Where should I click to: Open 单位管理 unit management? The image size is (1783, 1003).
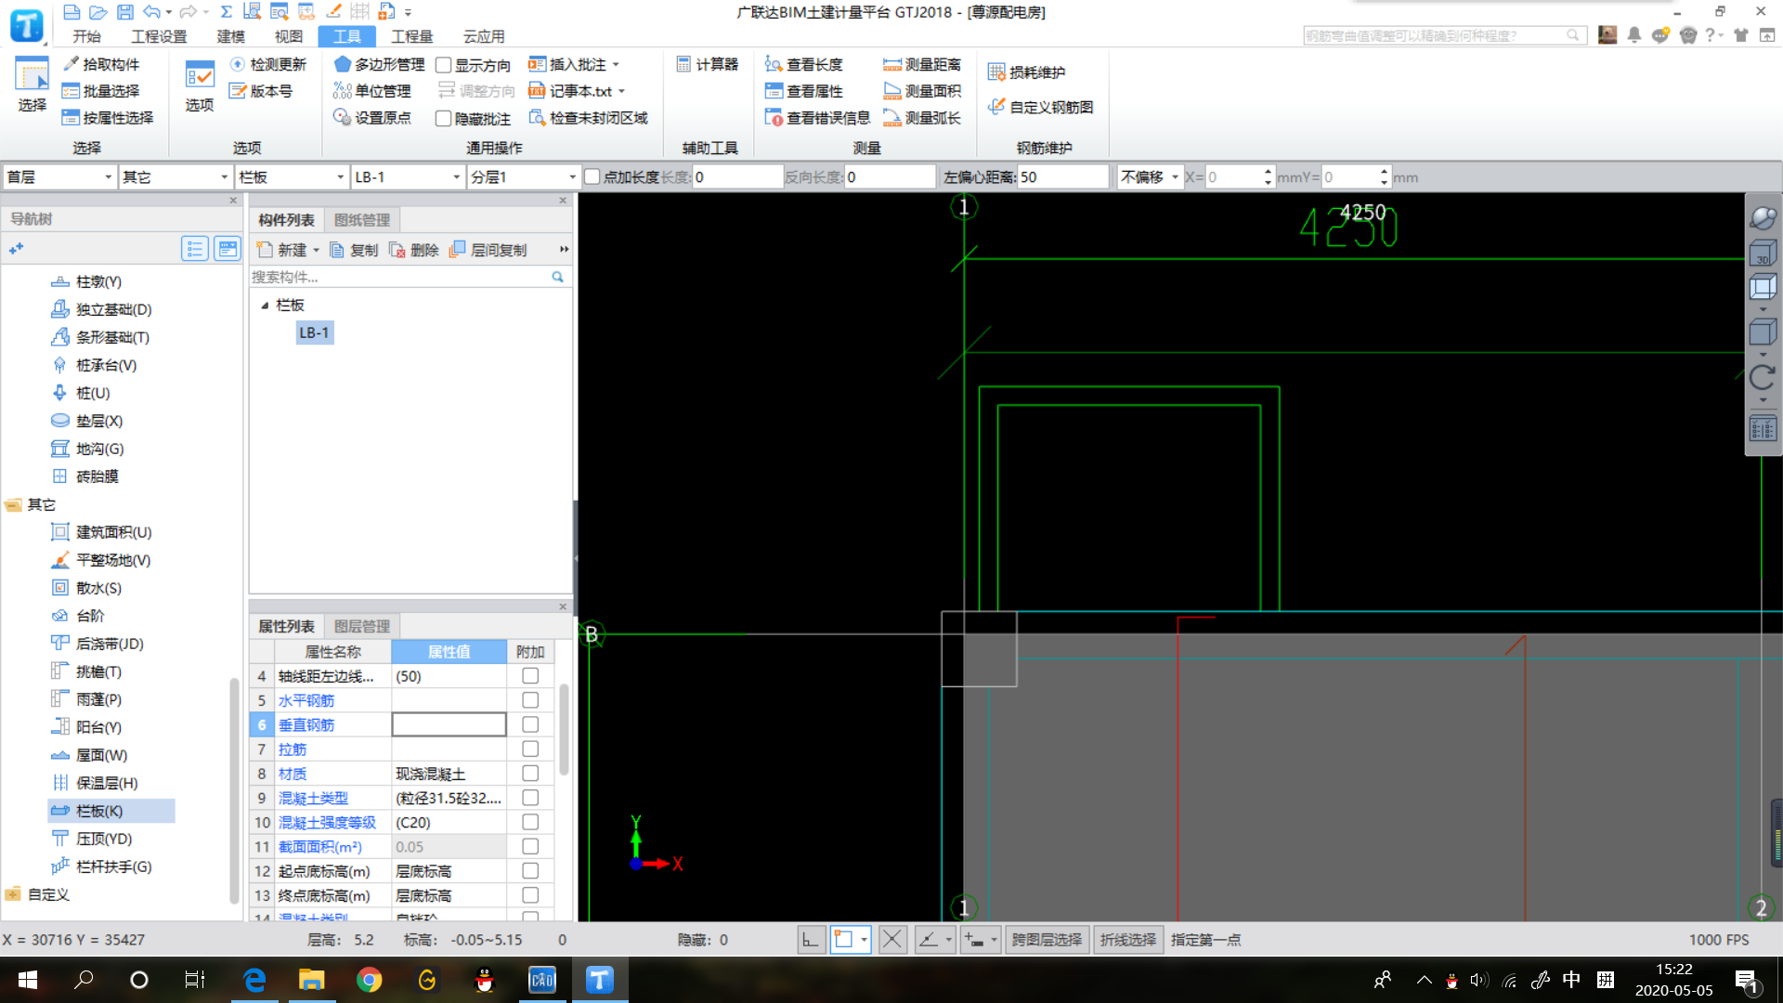point(372,91)
